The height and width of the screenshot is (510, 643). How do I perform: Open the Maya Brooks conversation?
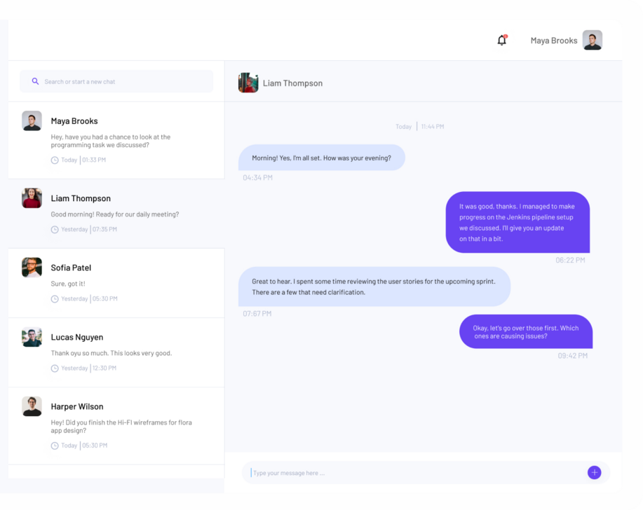(116, 140)
